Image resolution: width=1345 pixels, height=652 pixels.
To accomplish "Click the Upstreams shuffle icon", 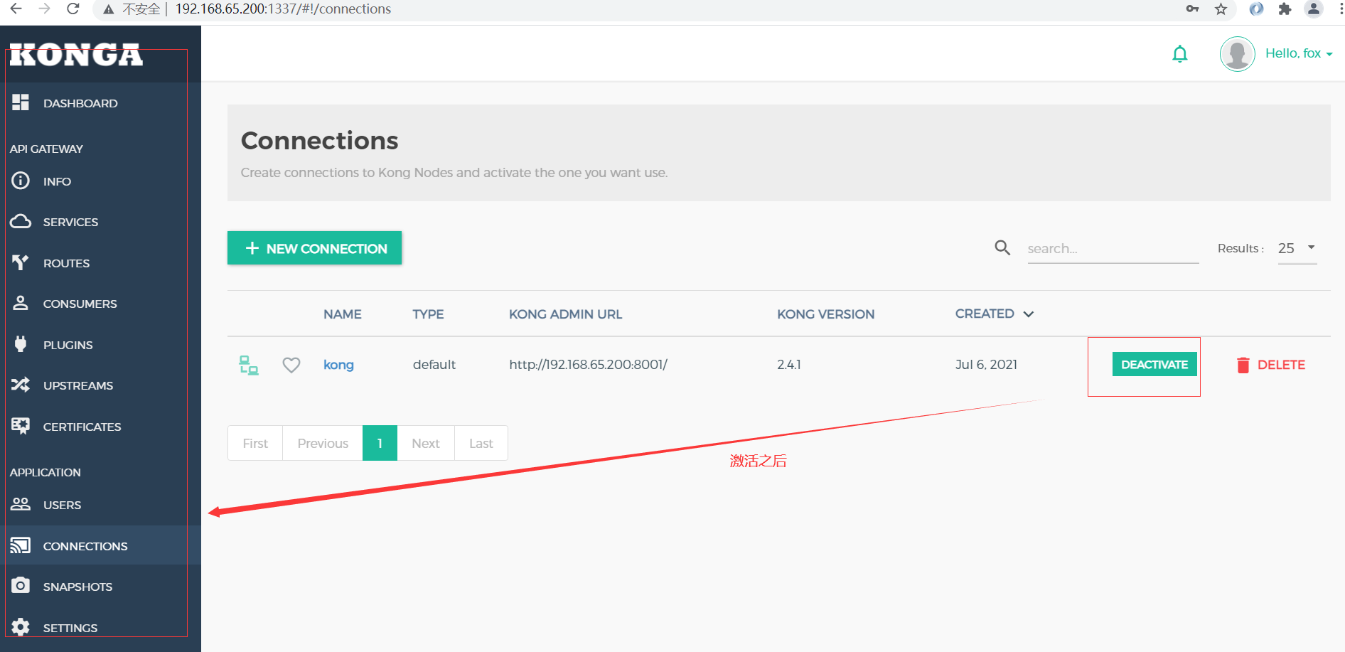I will (x=21, y=385).
